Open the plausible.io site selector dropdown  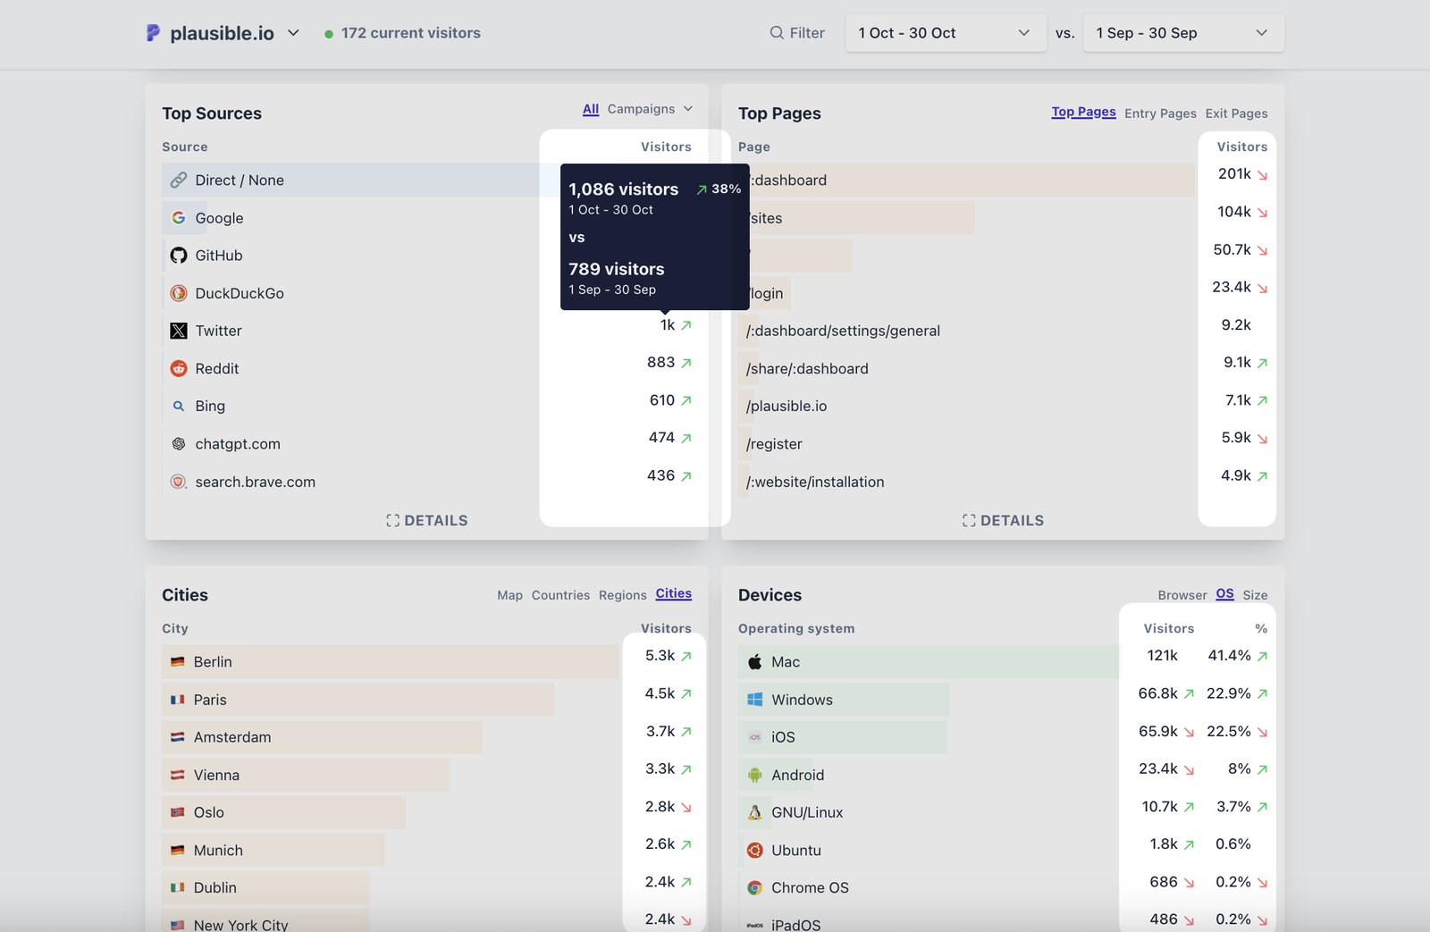[292, 32]
